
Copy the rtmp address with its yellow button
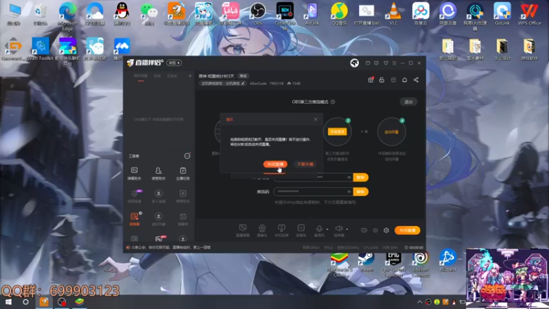(x=361, y=177)
